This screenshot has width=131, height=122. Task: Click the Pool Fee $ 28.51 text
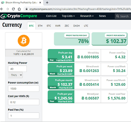tap(65, 102)
